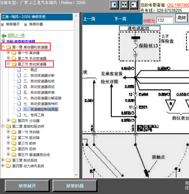189x194 pixels.
Task: Click folder icon of 第五节 差速器壳总成
Action: (x=14, y=154)
